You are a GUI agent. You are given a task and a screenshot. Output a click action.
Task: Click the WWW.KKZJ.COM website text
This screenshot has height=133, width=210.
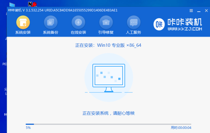click(185, 29)
